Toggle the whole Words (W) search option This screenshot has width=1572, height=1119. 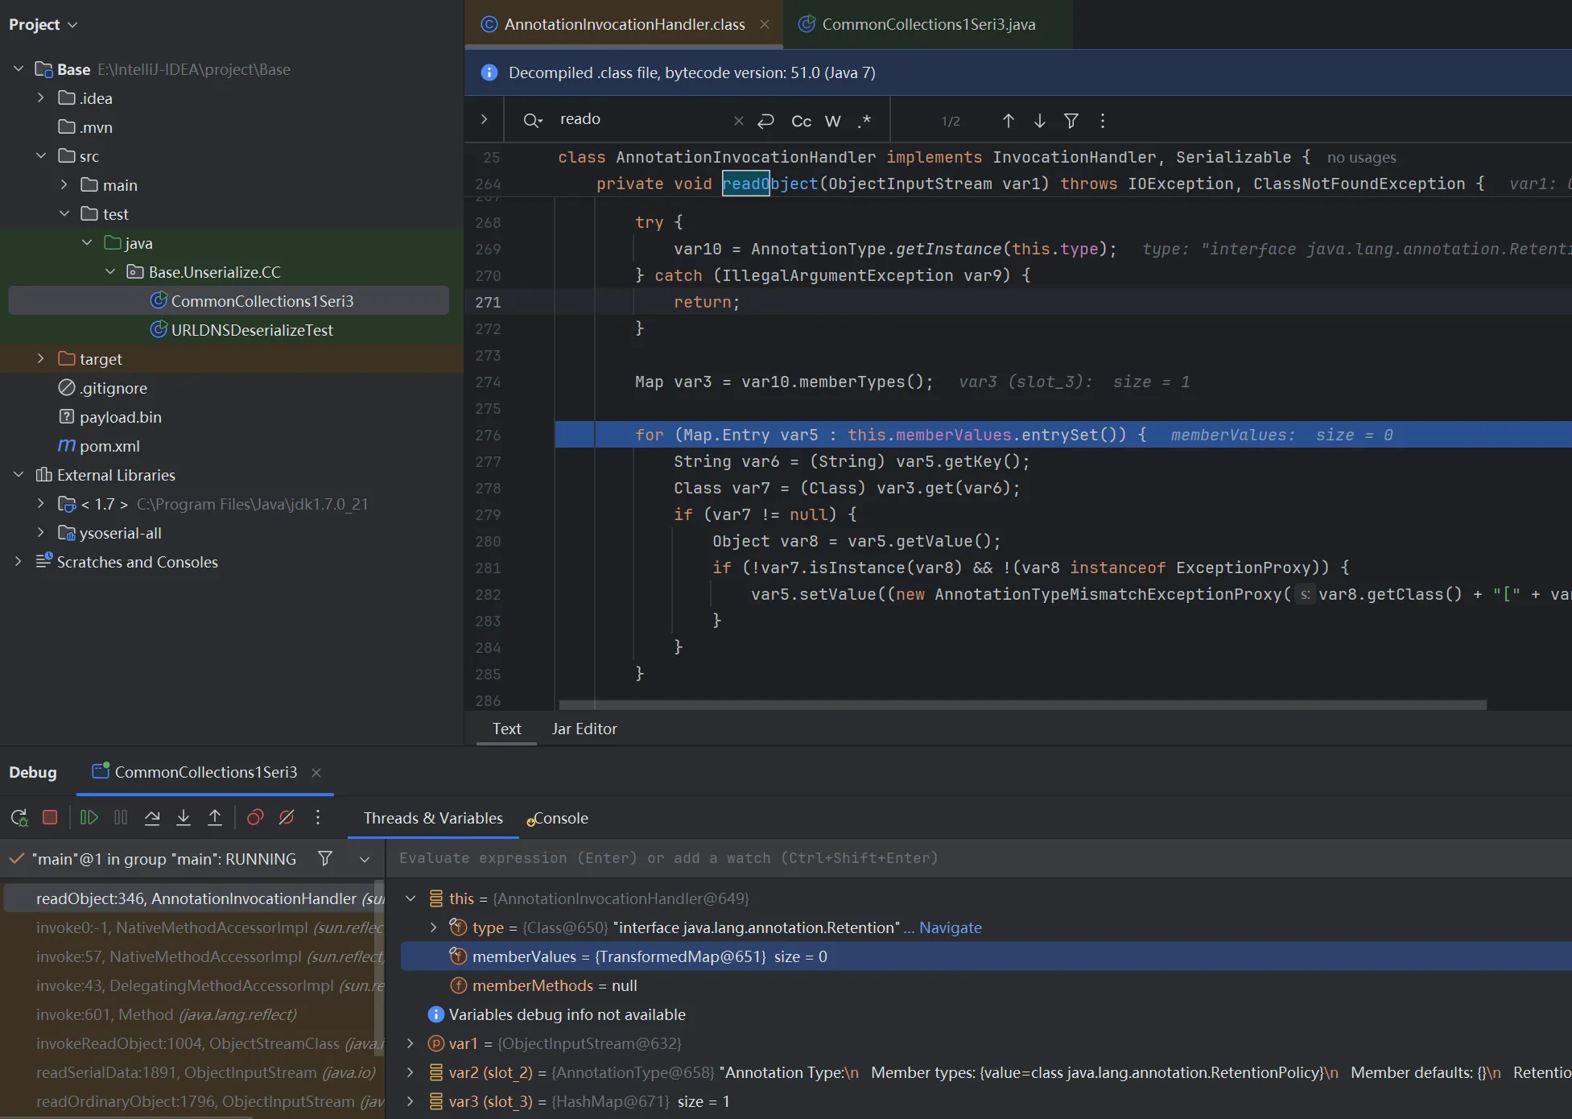tap(833, 121)
